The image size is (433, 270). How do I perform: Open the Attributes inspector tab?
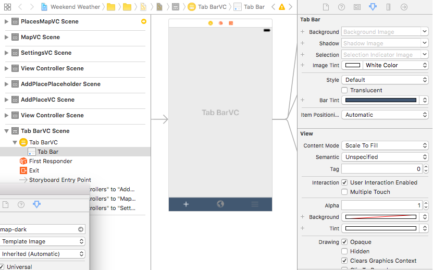(373, 7)
